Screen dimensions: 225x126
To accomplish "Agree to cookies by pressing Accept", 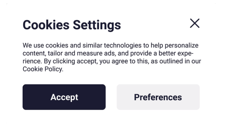I will click(x=64, y=97).
